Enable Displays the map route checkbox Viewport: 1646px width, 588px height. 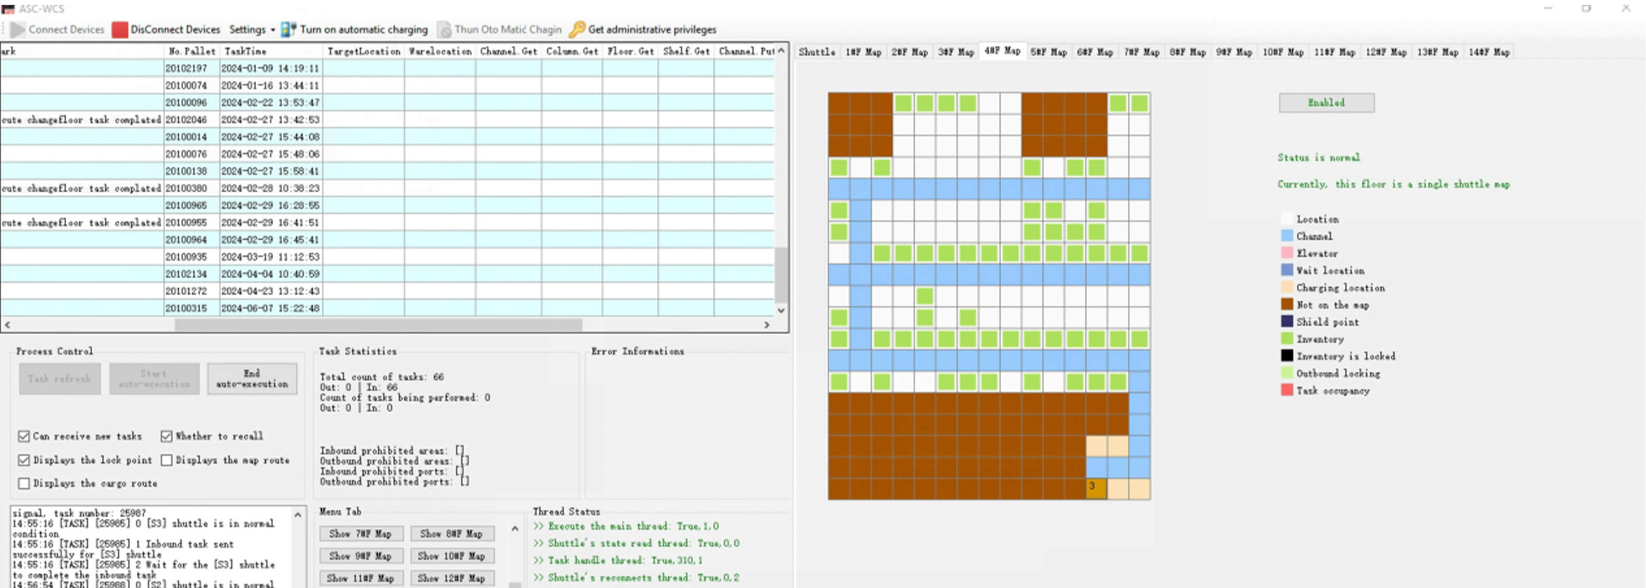167,460
